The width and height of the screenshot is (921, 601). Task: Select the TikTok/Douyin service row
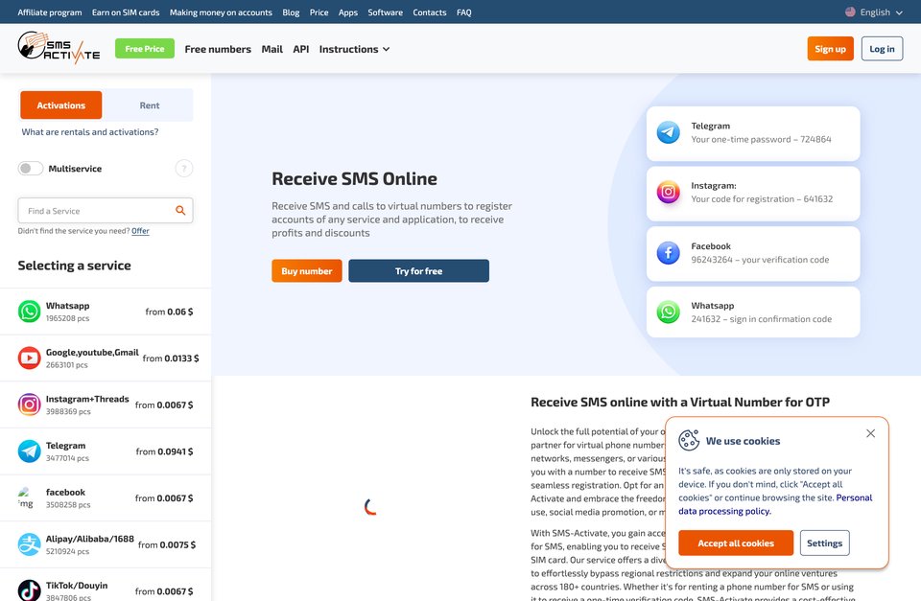coord(106,587)
